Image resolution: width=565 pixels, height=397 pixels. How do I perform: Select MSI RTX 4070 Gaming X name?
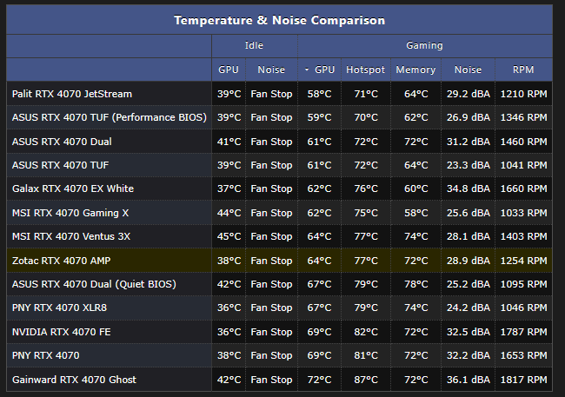[70, 213]
